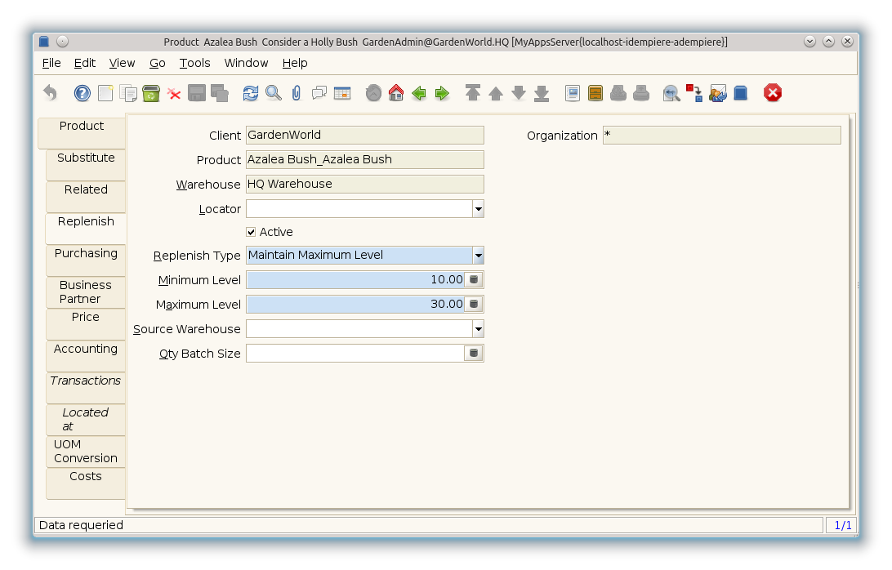Image resolution: width=892 pixels, height=570 pixels.
Task: Switch to the Purchasing tab
Action: coord(86,254)
